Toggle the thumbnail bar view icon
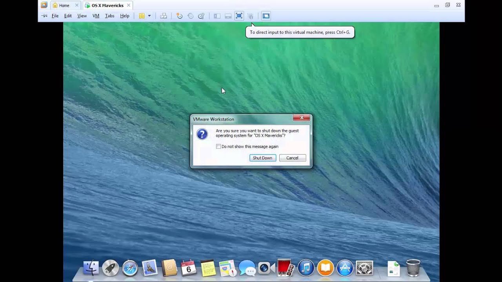The image size is (502, 282). [x=228, y=16]
